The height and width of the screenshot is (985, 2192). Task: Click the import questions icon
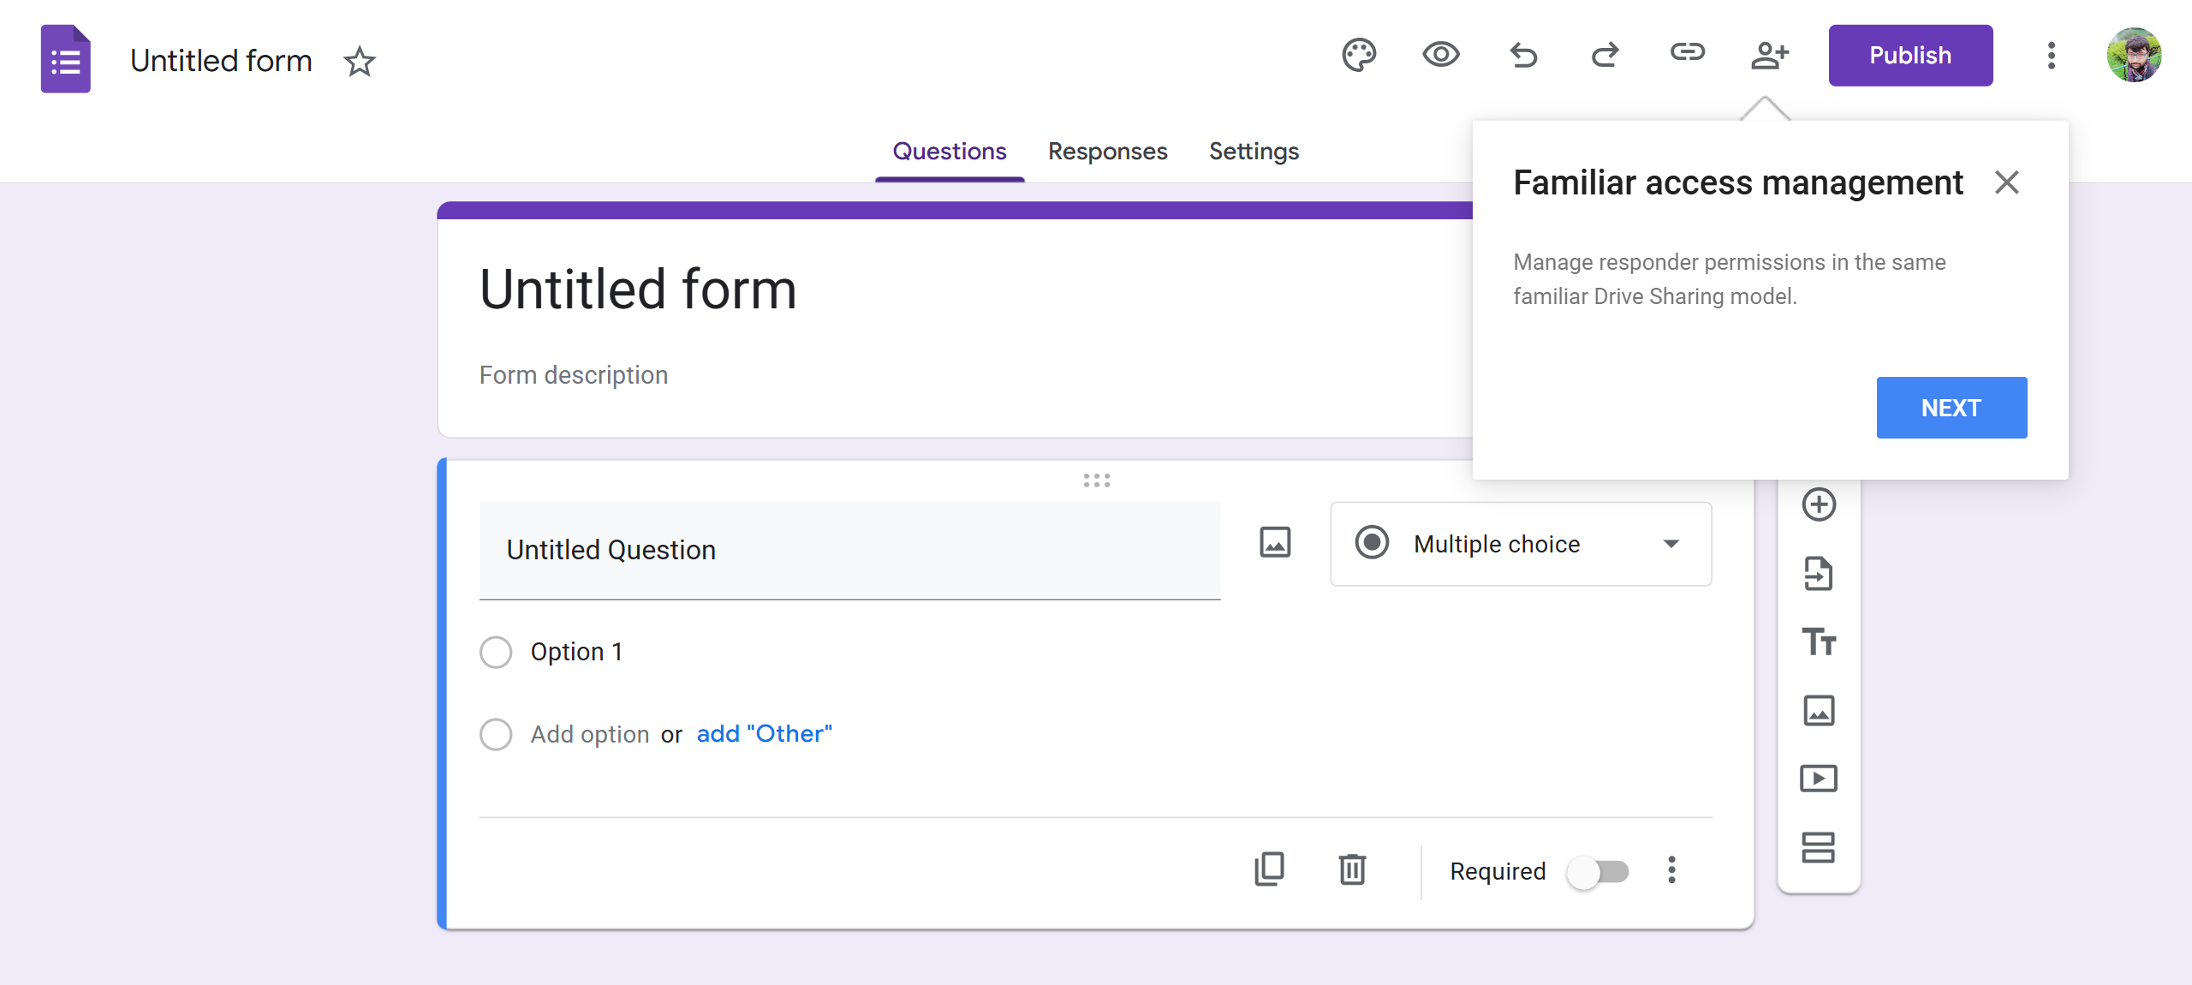[x=1819, y=573]
